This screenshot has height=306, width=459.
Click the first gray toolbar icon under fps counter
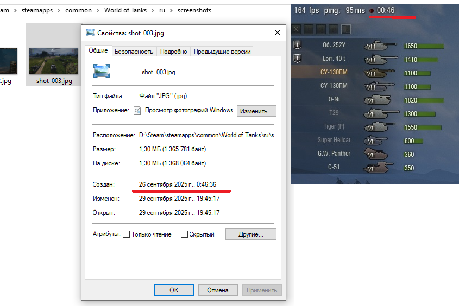pyautogui.click(x=296, y=29)
